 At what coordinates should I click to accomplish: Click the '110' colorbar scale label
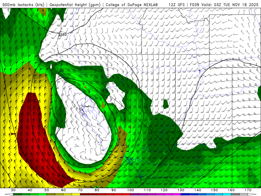click(147, 190)
